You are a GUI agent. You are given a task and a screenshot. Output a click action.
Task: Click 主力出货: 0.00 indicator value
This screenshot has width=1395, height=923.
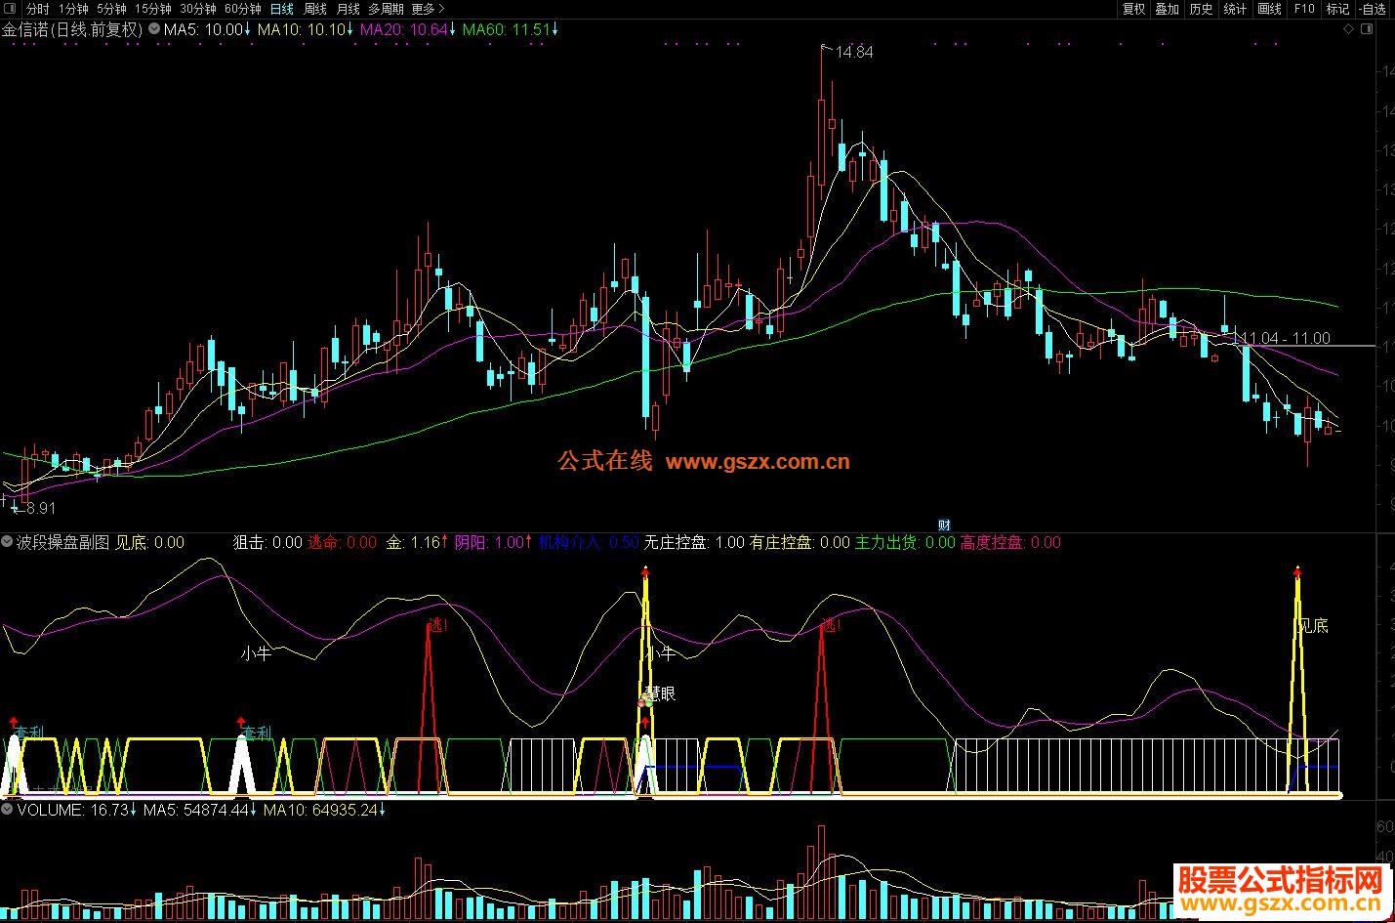[x=905, y=542]
